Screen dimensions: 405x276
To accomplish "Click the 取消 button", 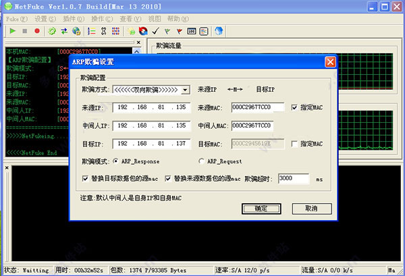I will pos(312,209).
